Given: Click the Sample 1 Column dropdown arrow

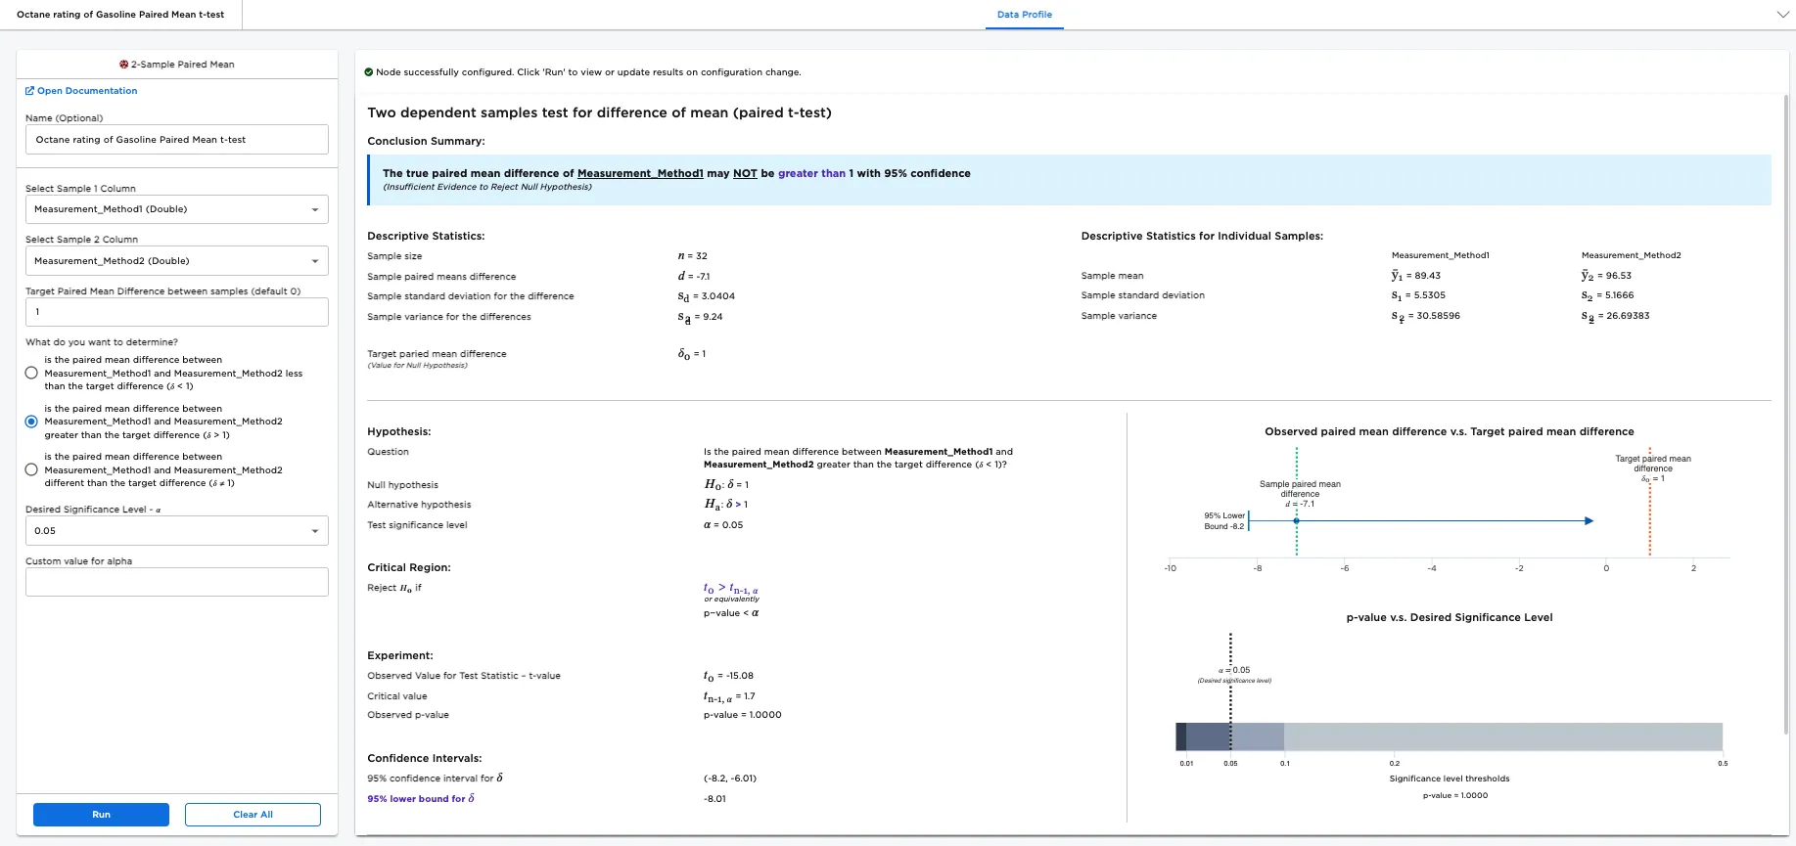Looking at the screenshot, I should [314, 210].
